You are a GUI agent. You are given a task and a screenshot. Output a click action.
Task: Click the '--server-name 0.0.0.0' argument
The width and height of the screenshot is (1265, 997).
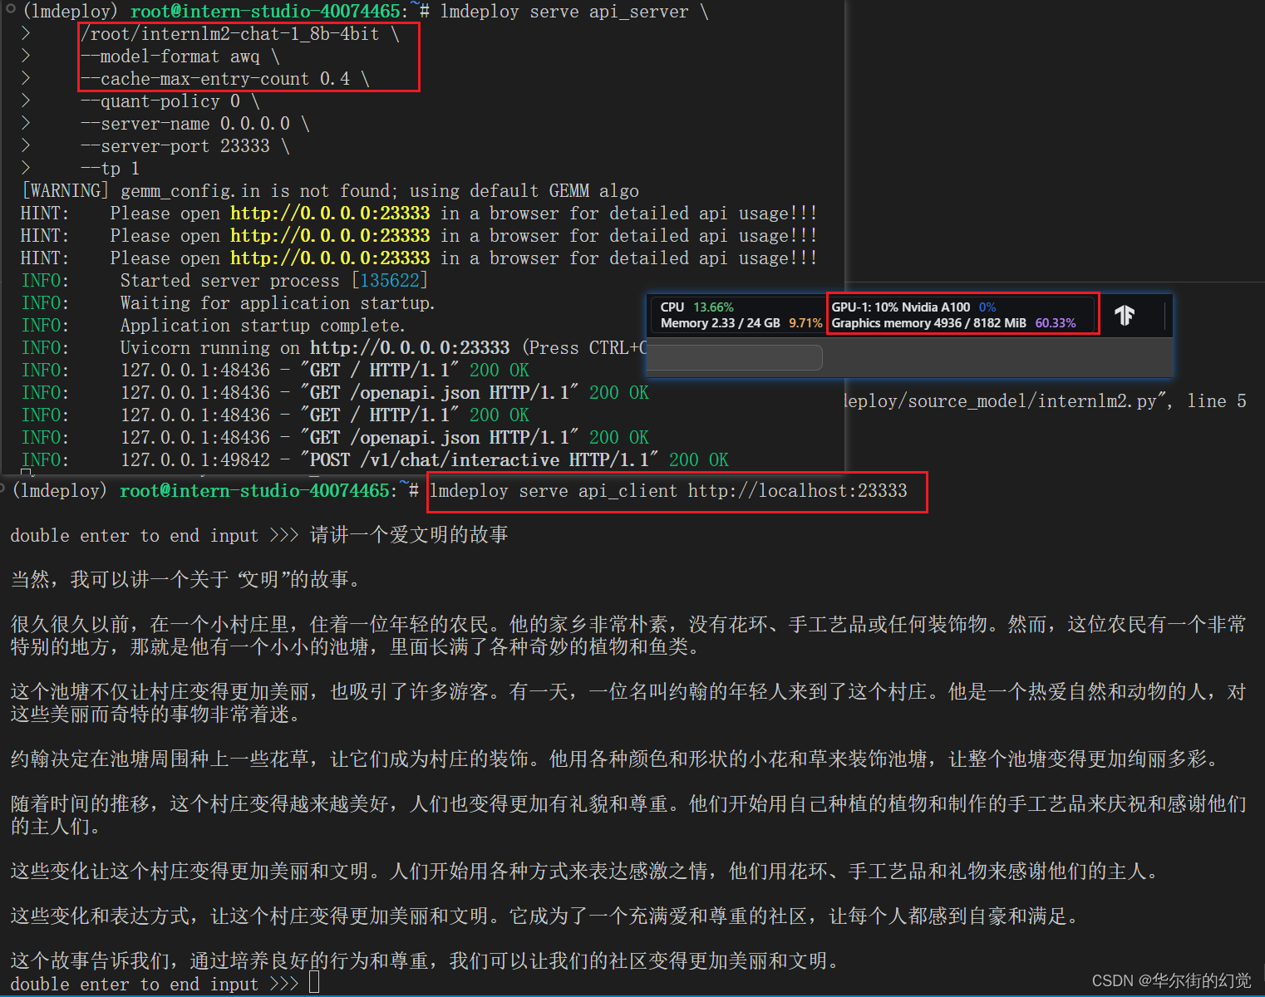click(185, 124)
